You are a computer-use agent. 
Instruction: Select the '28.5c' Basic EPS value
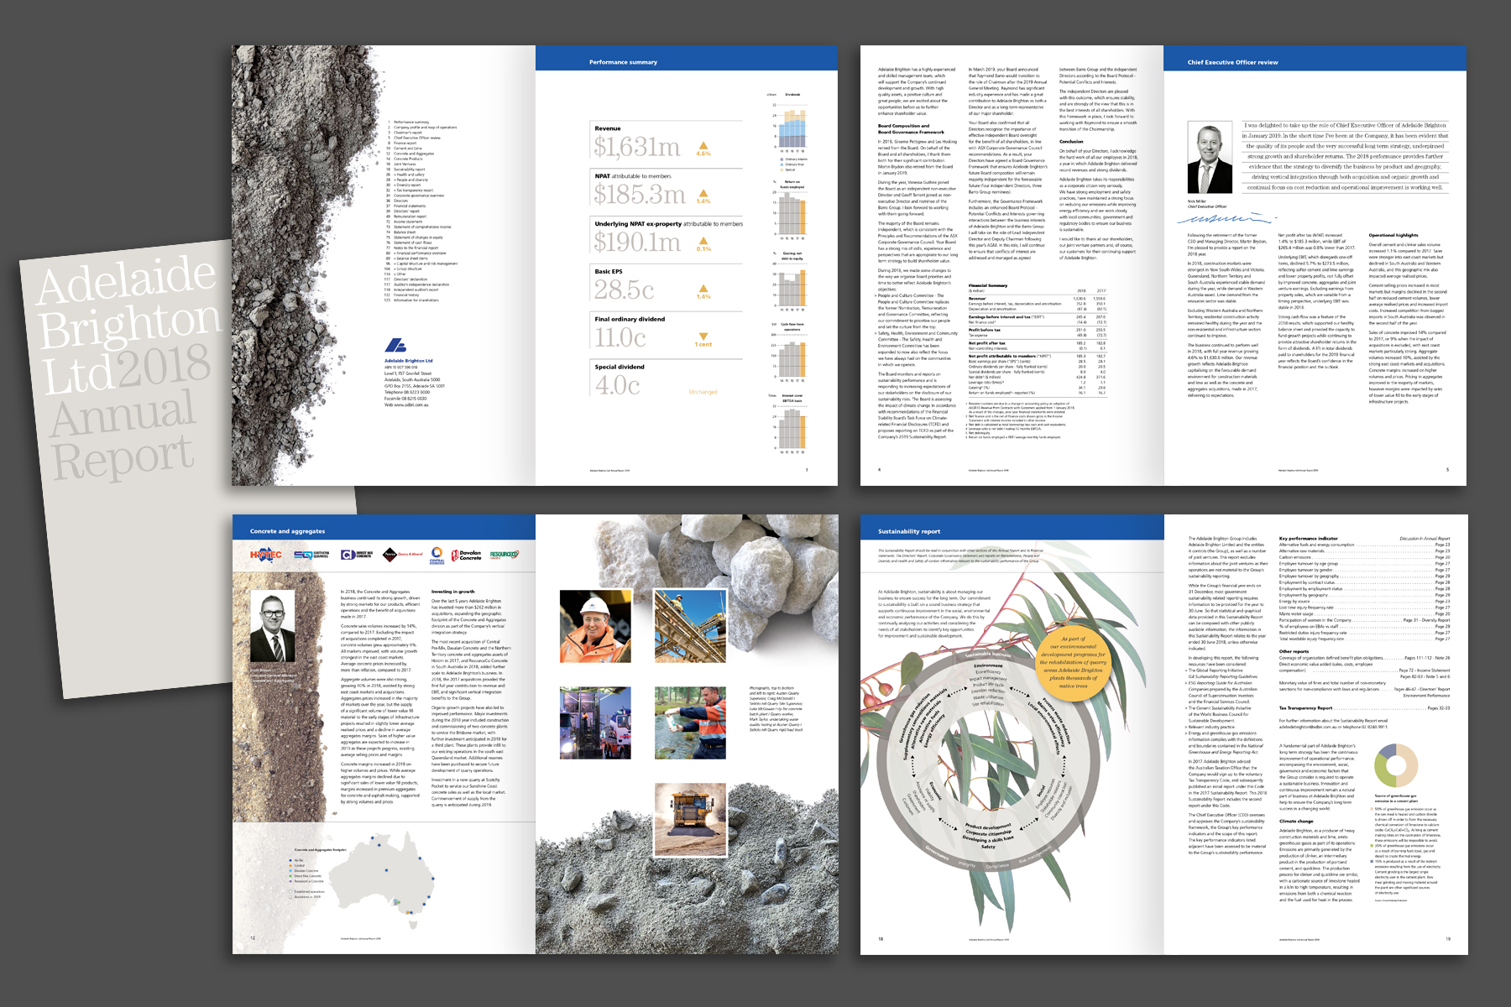[x=624, y=290]
